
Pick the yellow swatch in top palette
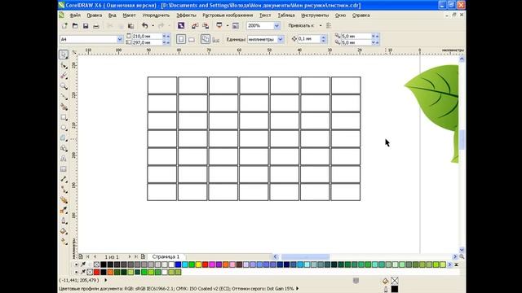[x=198, y=265]
